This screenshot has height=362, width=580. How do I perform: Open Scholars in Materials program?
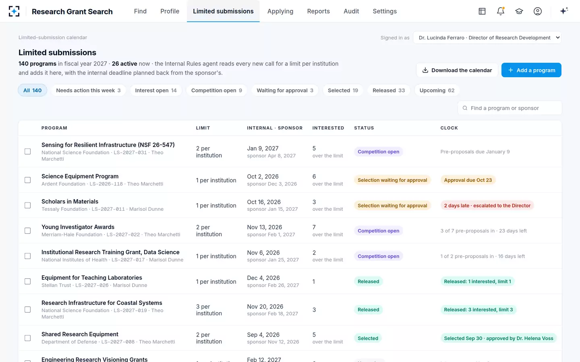point(70,202)
